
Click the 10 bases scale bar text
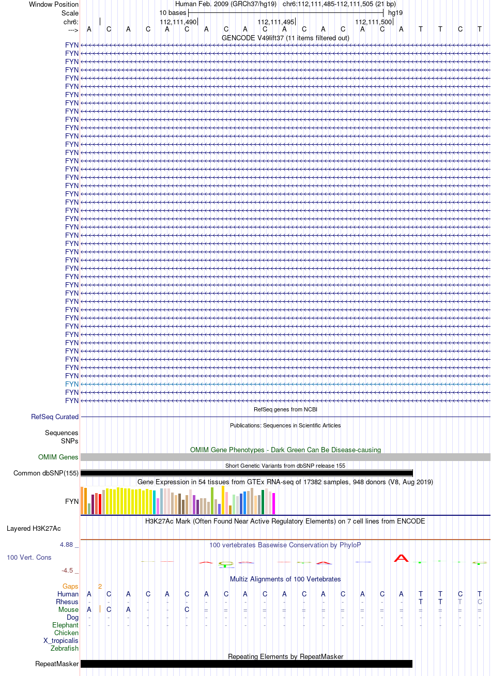pos(173,12)
